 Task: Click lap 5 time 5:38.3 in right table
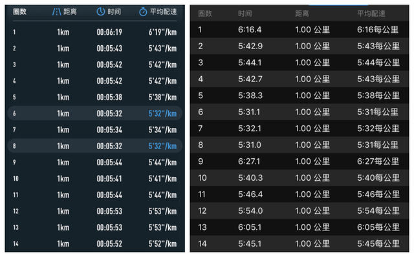(250, 96)
